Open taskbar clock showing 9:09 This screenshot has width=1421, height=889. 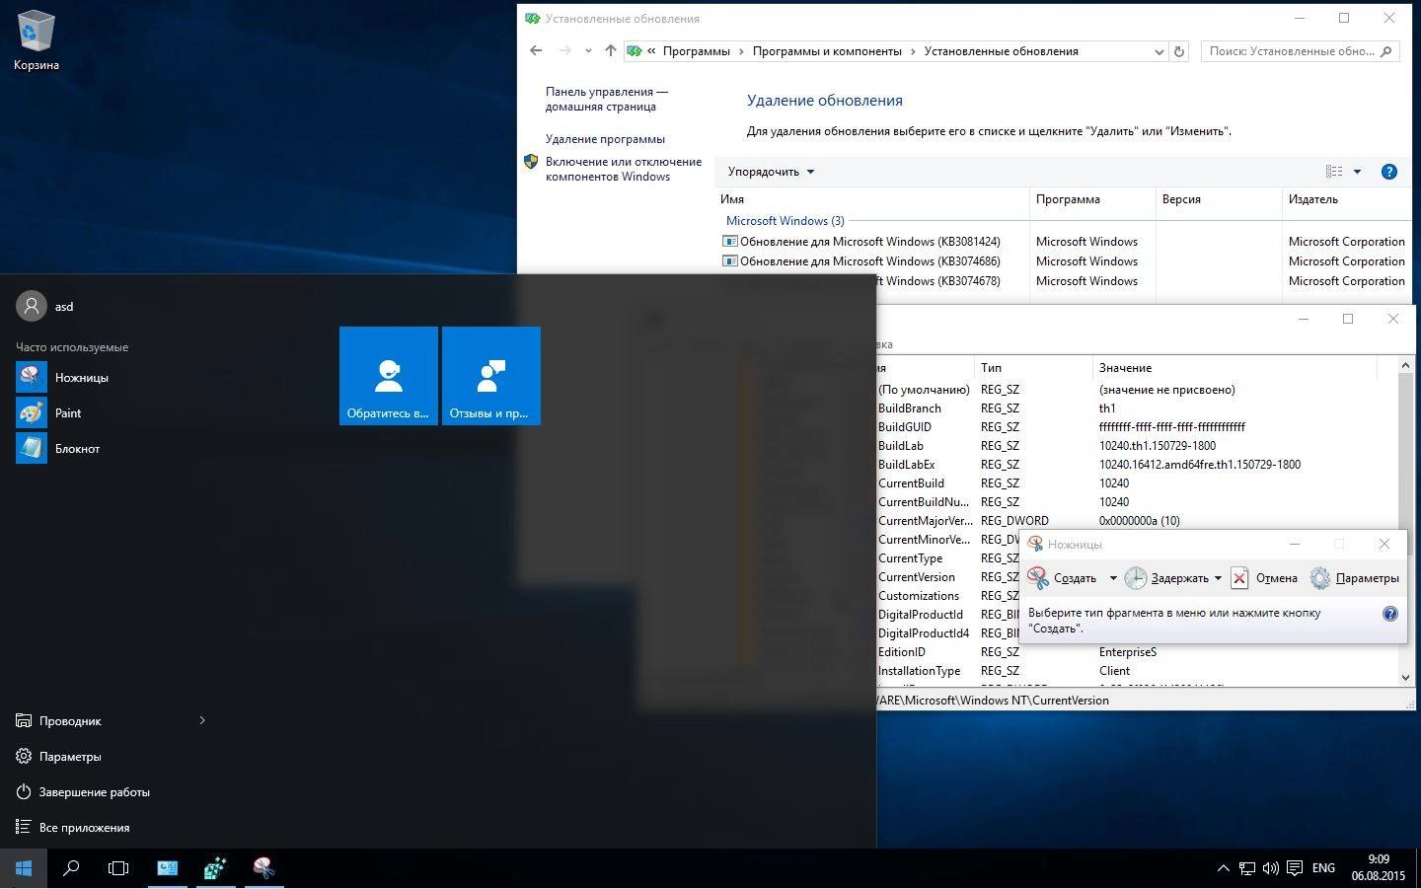(x=1379, y=867)
